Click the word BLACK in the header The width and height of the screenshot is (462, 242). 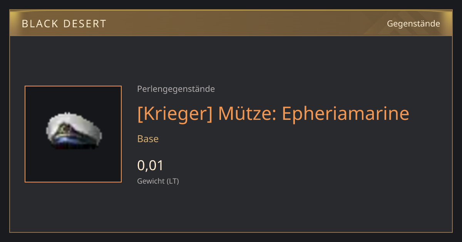click(37, 24)
